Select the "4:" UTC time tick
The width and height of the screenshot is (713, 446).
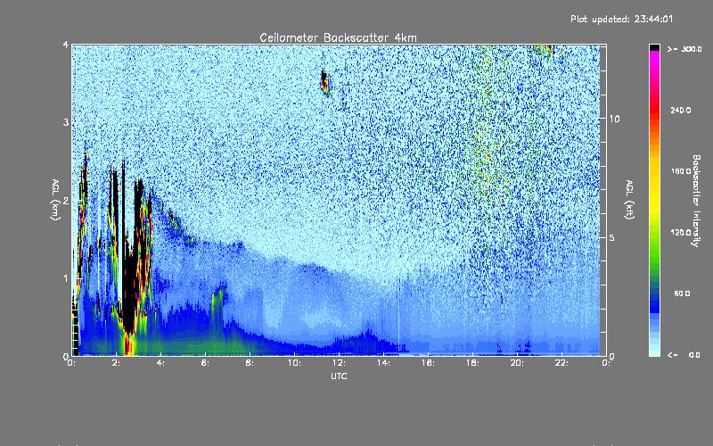pyautogui.click(x=160, y=363)
